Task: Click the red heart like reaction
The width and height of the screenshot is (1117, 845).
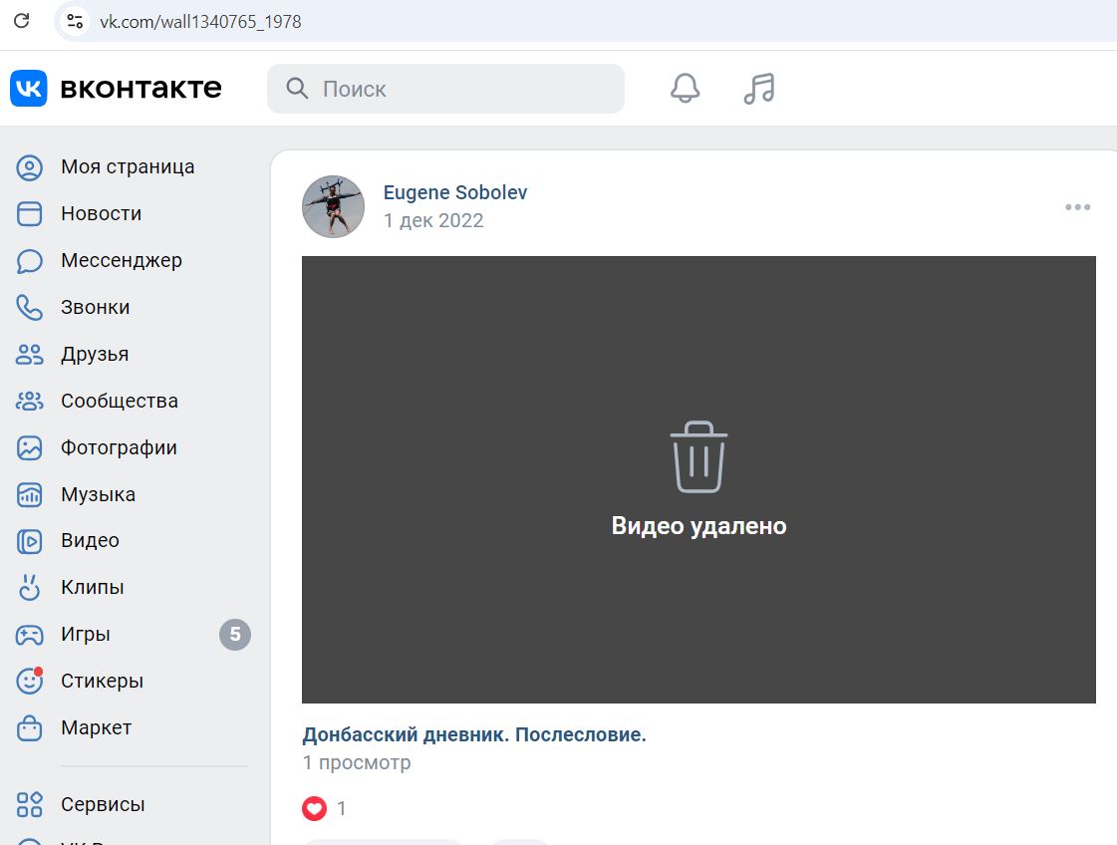Action: 314,809
